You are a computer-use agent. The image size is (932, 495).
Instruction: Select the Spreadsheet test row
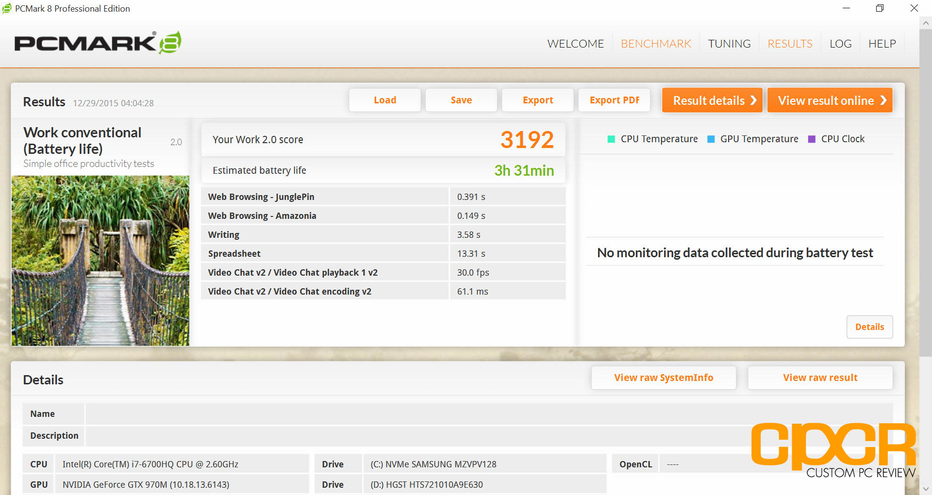(383, 253)
